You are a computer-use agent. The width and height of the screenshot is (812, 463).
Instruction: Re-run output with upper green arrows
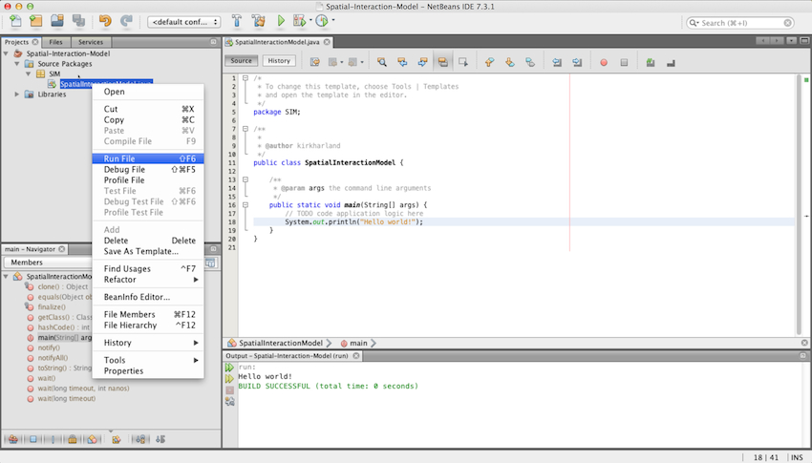(x=229, y=368)
